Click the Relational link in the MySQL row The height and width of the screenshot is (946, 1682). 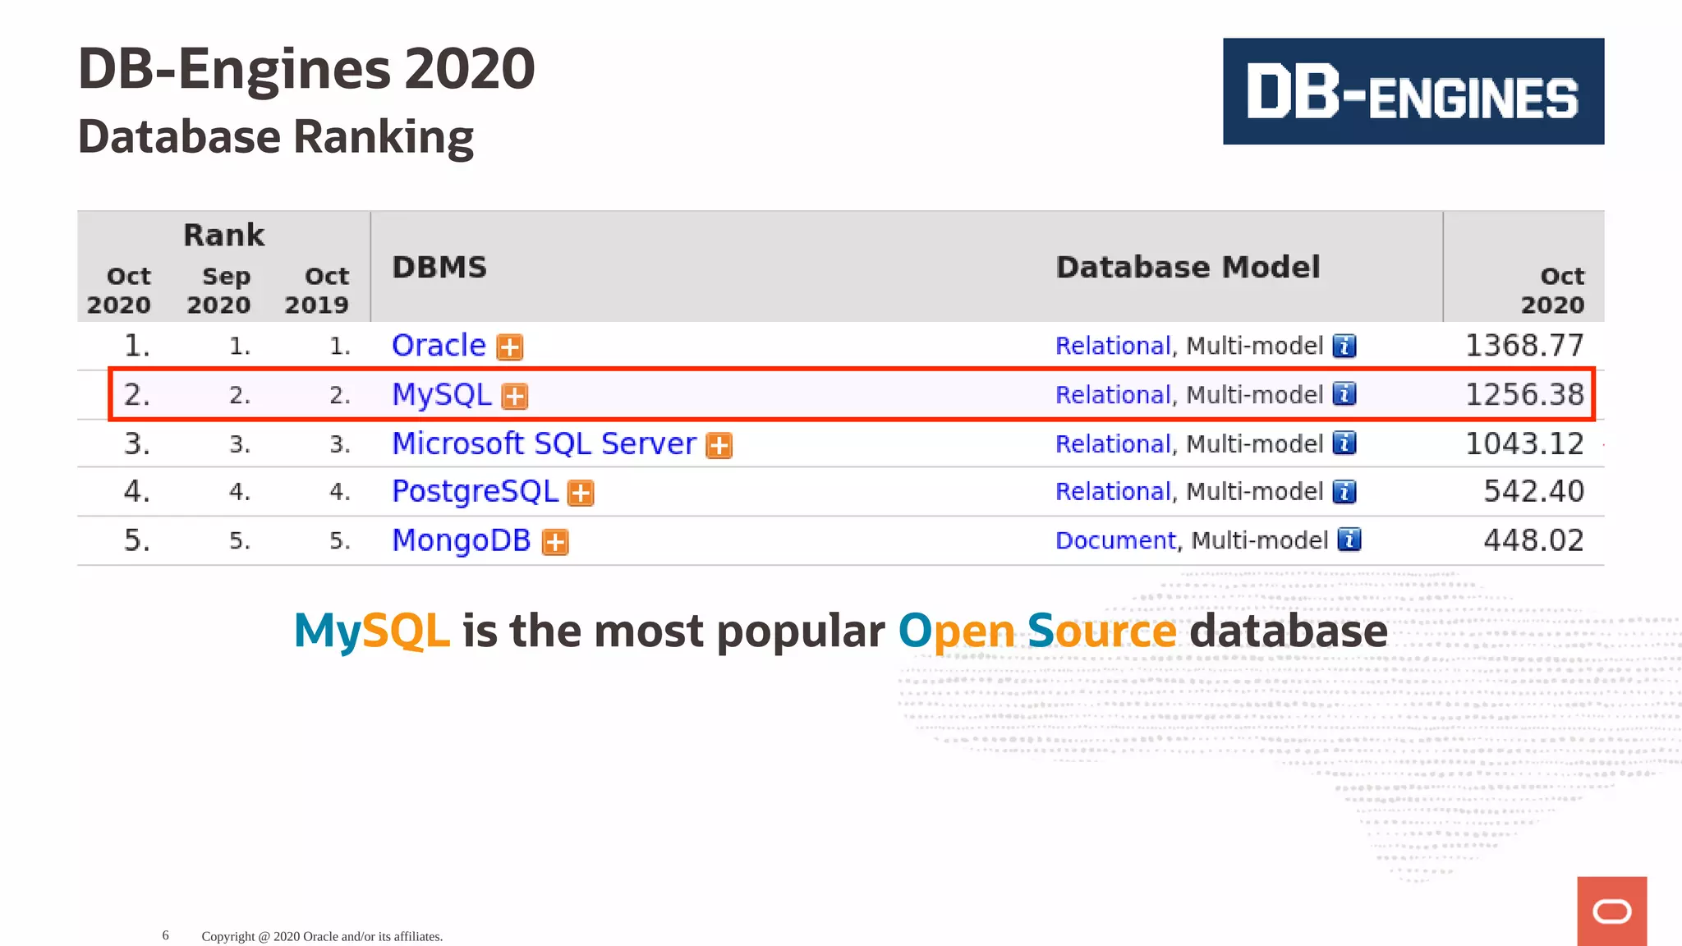point(1113,394)
